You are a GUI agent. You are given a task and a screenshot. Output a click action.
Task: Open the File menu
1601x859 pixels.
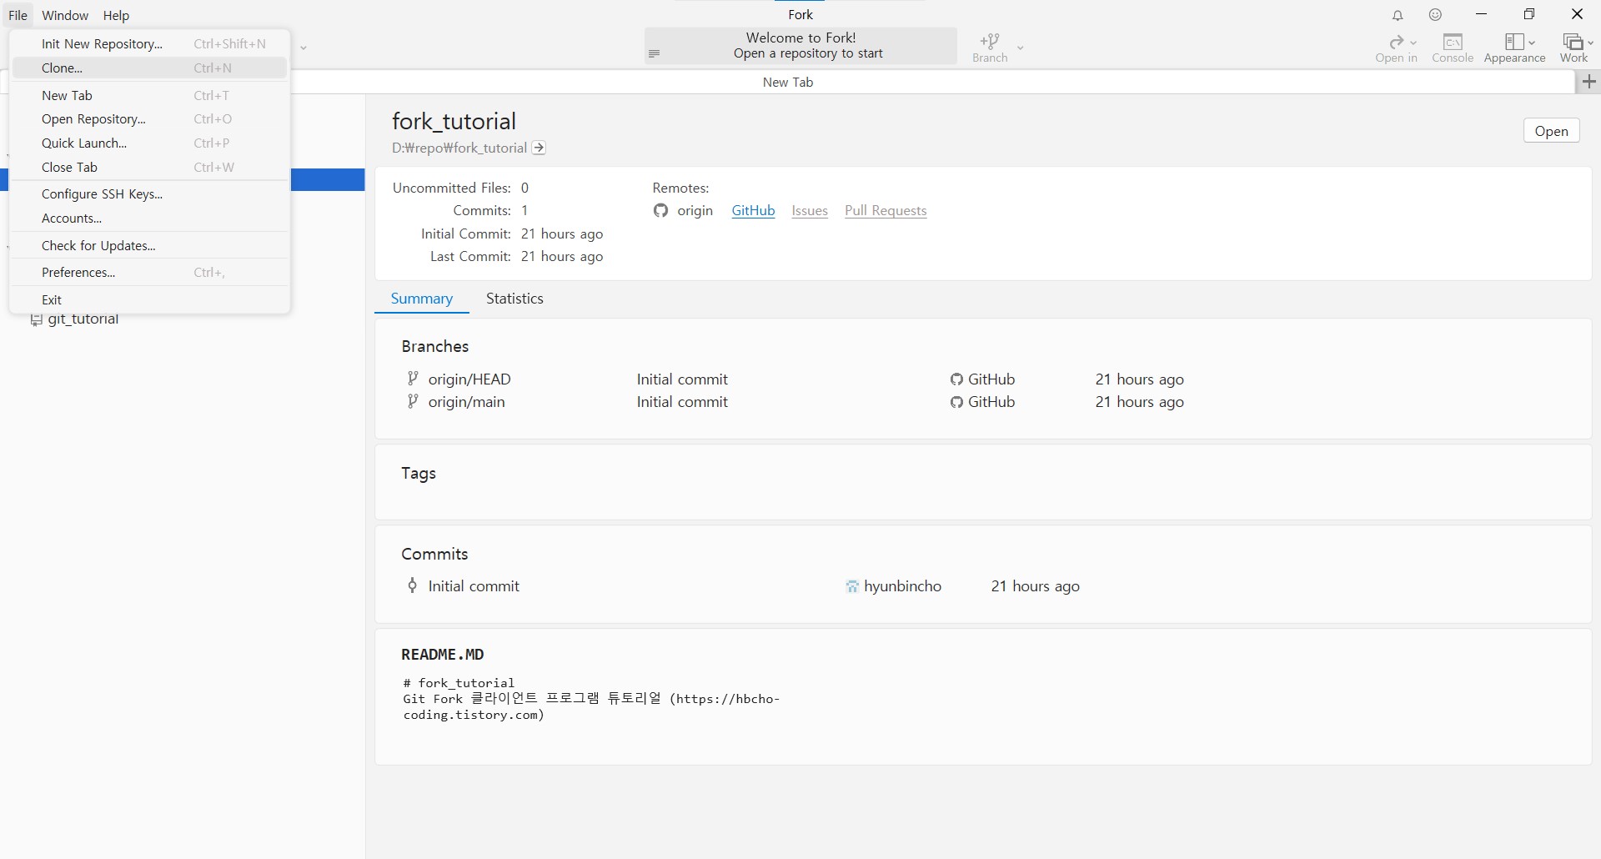click(x=18, y=15)
